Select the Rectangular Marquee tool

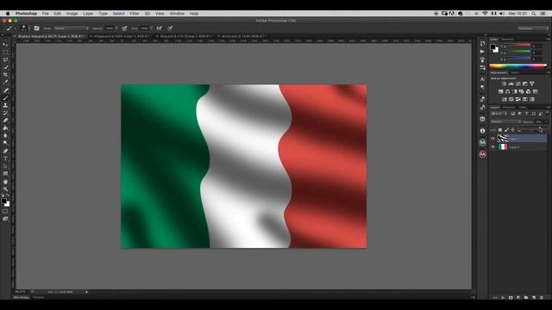click(5, 52)
